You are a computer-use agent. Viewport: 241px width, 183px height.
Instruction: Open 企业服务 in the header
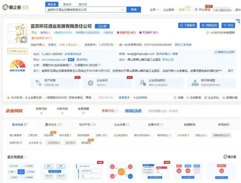[169, 10]
